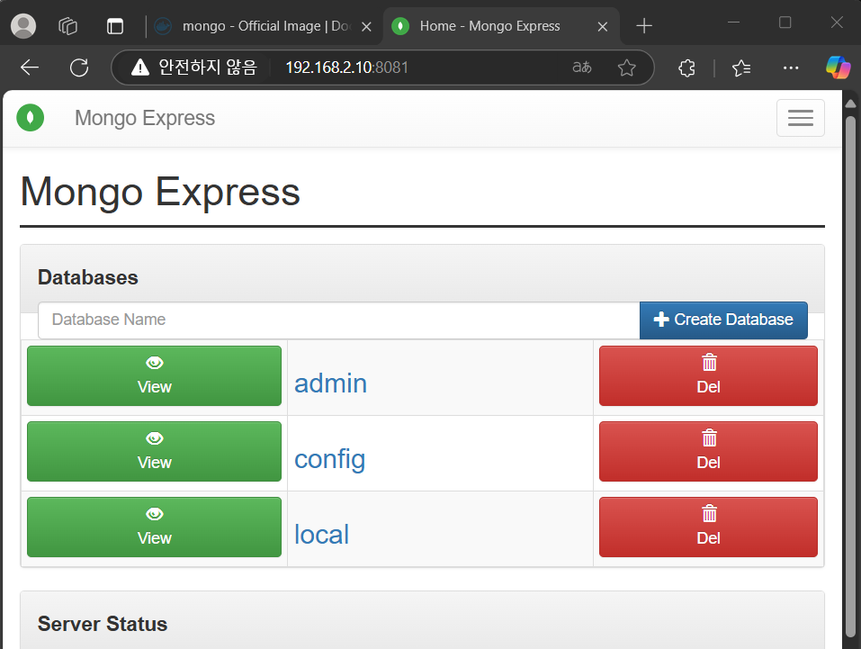Image resolution: width=861 pixels, height=649 pixels.
Task: Click the Databases panel heading text
Action: 88,277
